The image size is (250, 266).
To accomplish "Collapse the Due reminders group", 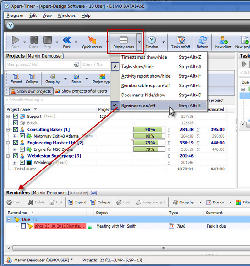I will [9, 220].
